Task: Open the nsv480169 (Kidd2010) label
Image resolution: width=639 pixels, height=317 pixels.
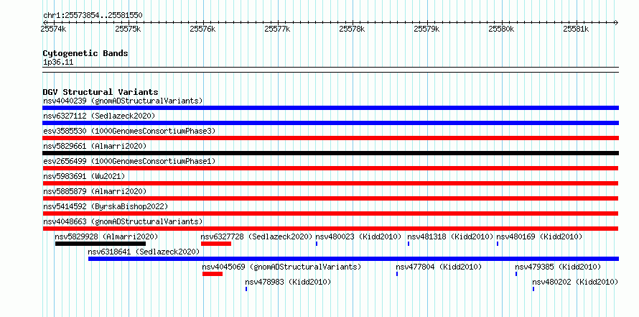Action: [539, 236]
